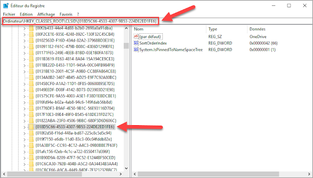Click the tree pane vertical scrollbar thumb

coord(126,45)
